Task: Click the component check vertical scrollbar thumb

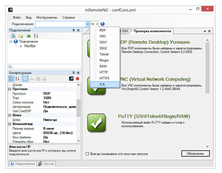Action: (x=207, y=68)
